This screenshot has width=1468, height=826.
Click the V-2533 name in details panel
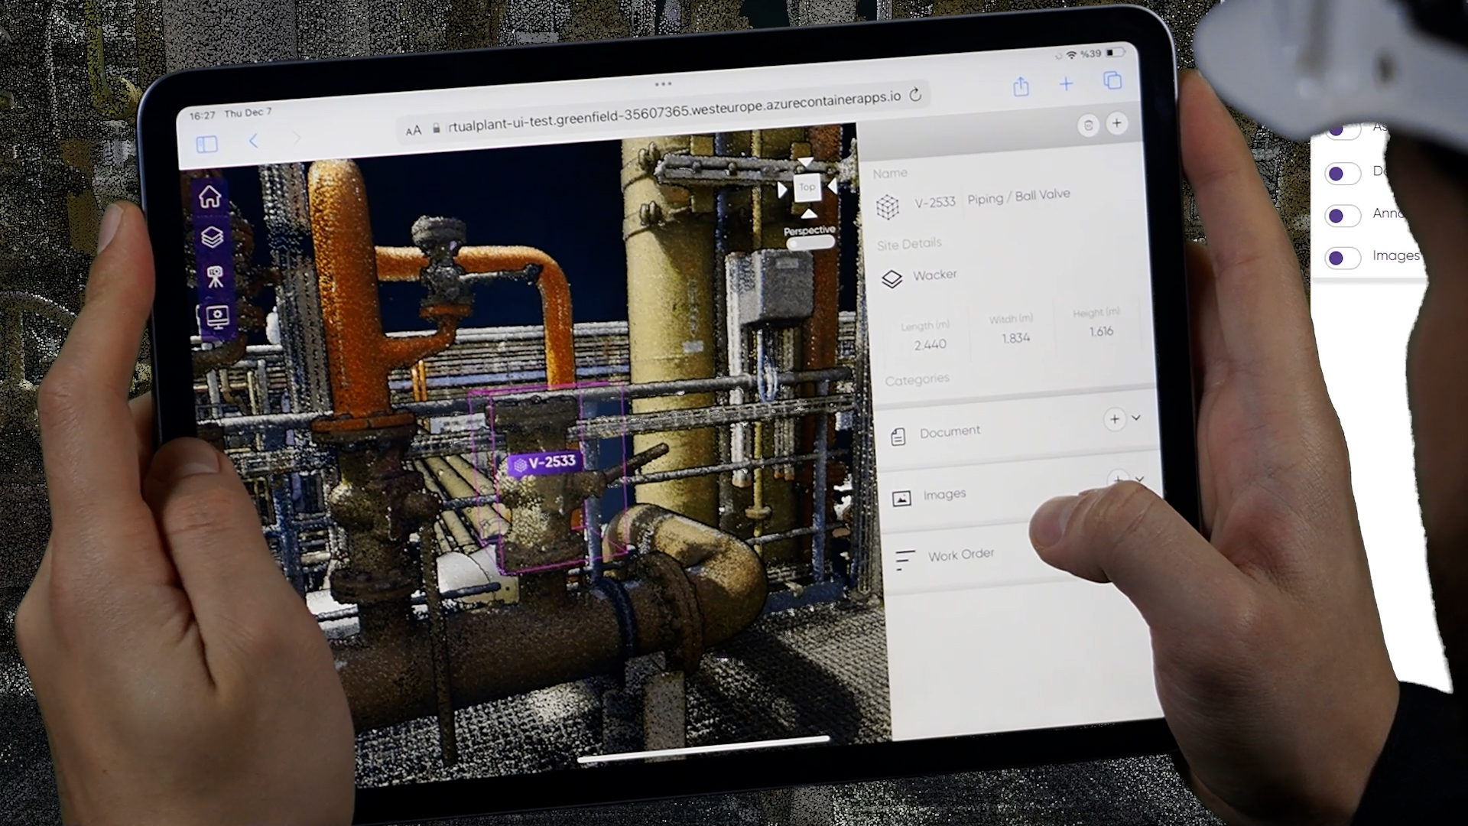[935, 203]
